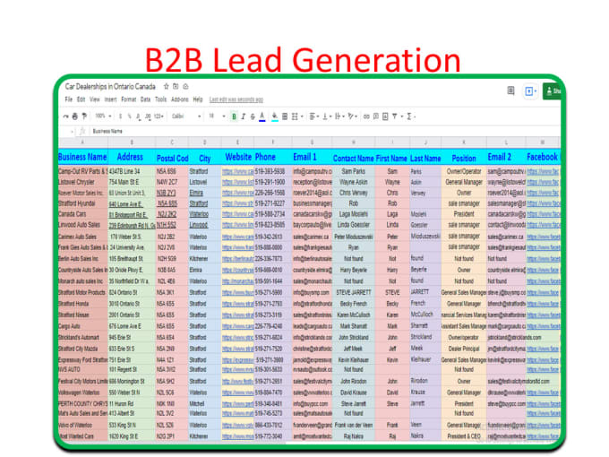Open the more number formats 123 dropdown

(159, 116)
